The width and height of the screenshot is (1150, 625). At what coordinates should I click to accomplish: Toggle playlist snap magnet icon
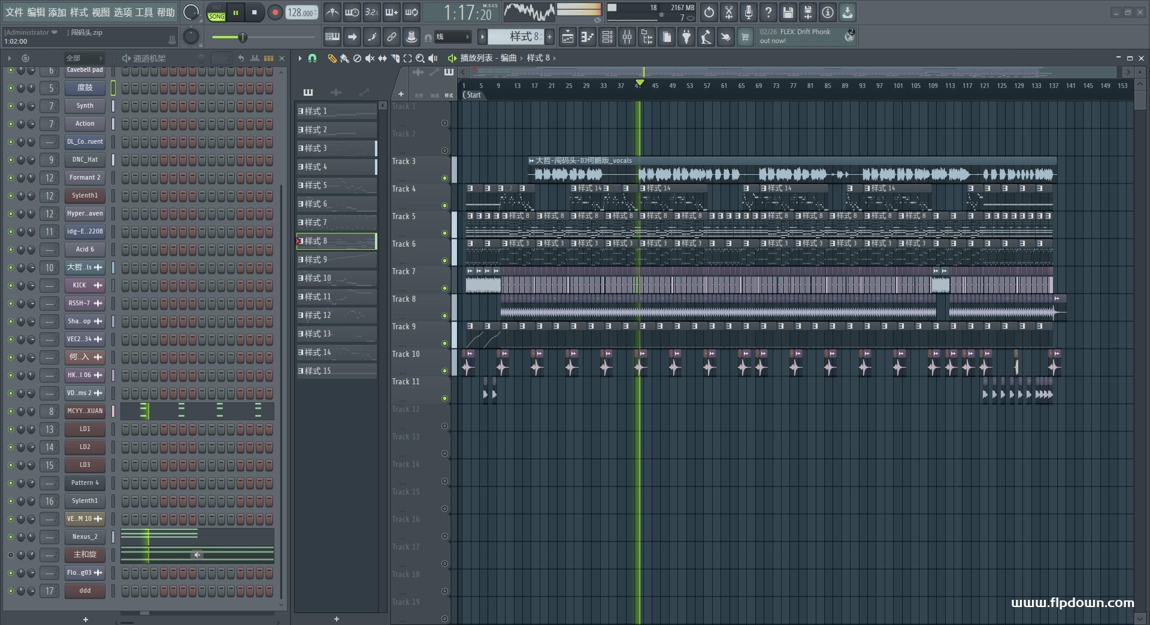pos(312,58)
